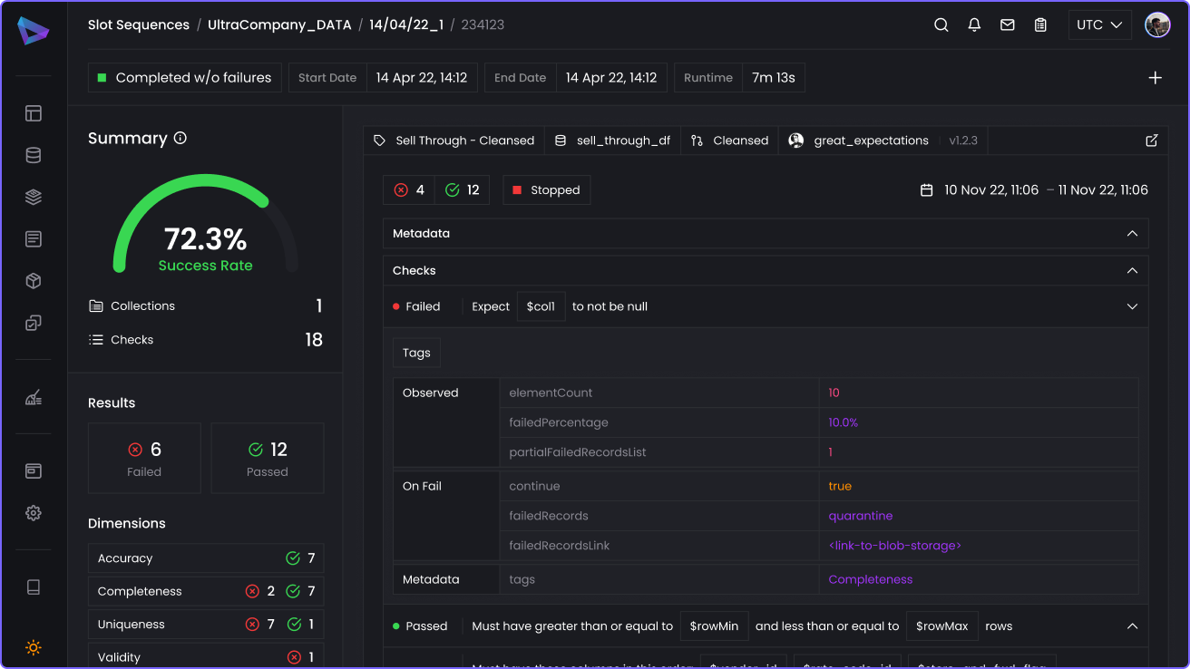Open the link-to-blob-storage link
The width and height of the screenshot is (1190, 669).
tap(894, 546)
